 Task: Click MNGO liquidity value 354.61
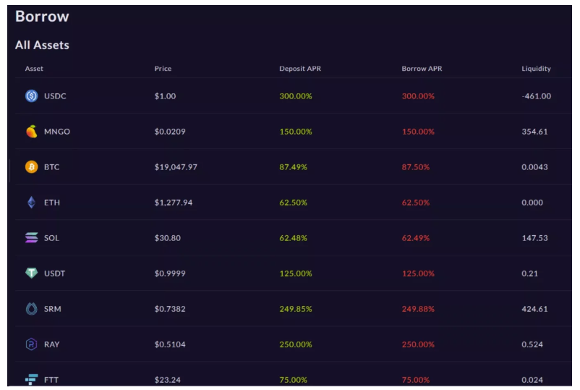pos(534,132)
